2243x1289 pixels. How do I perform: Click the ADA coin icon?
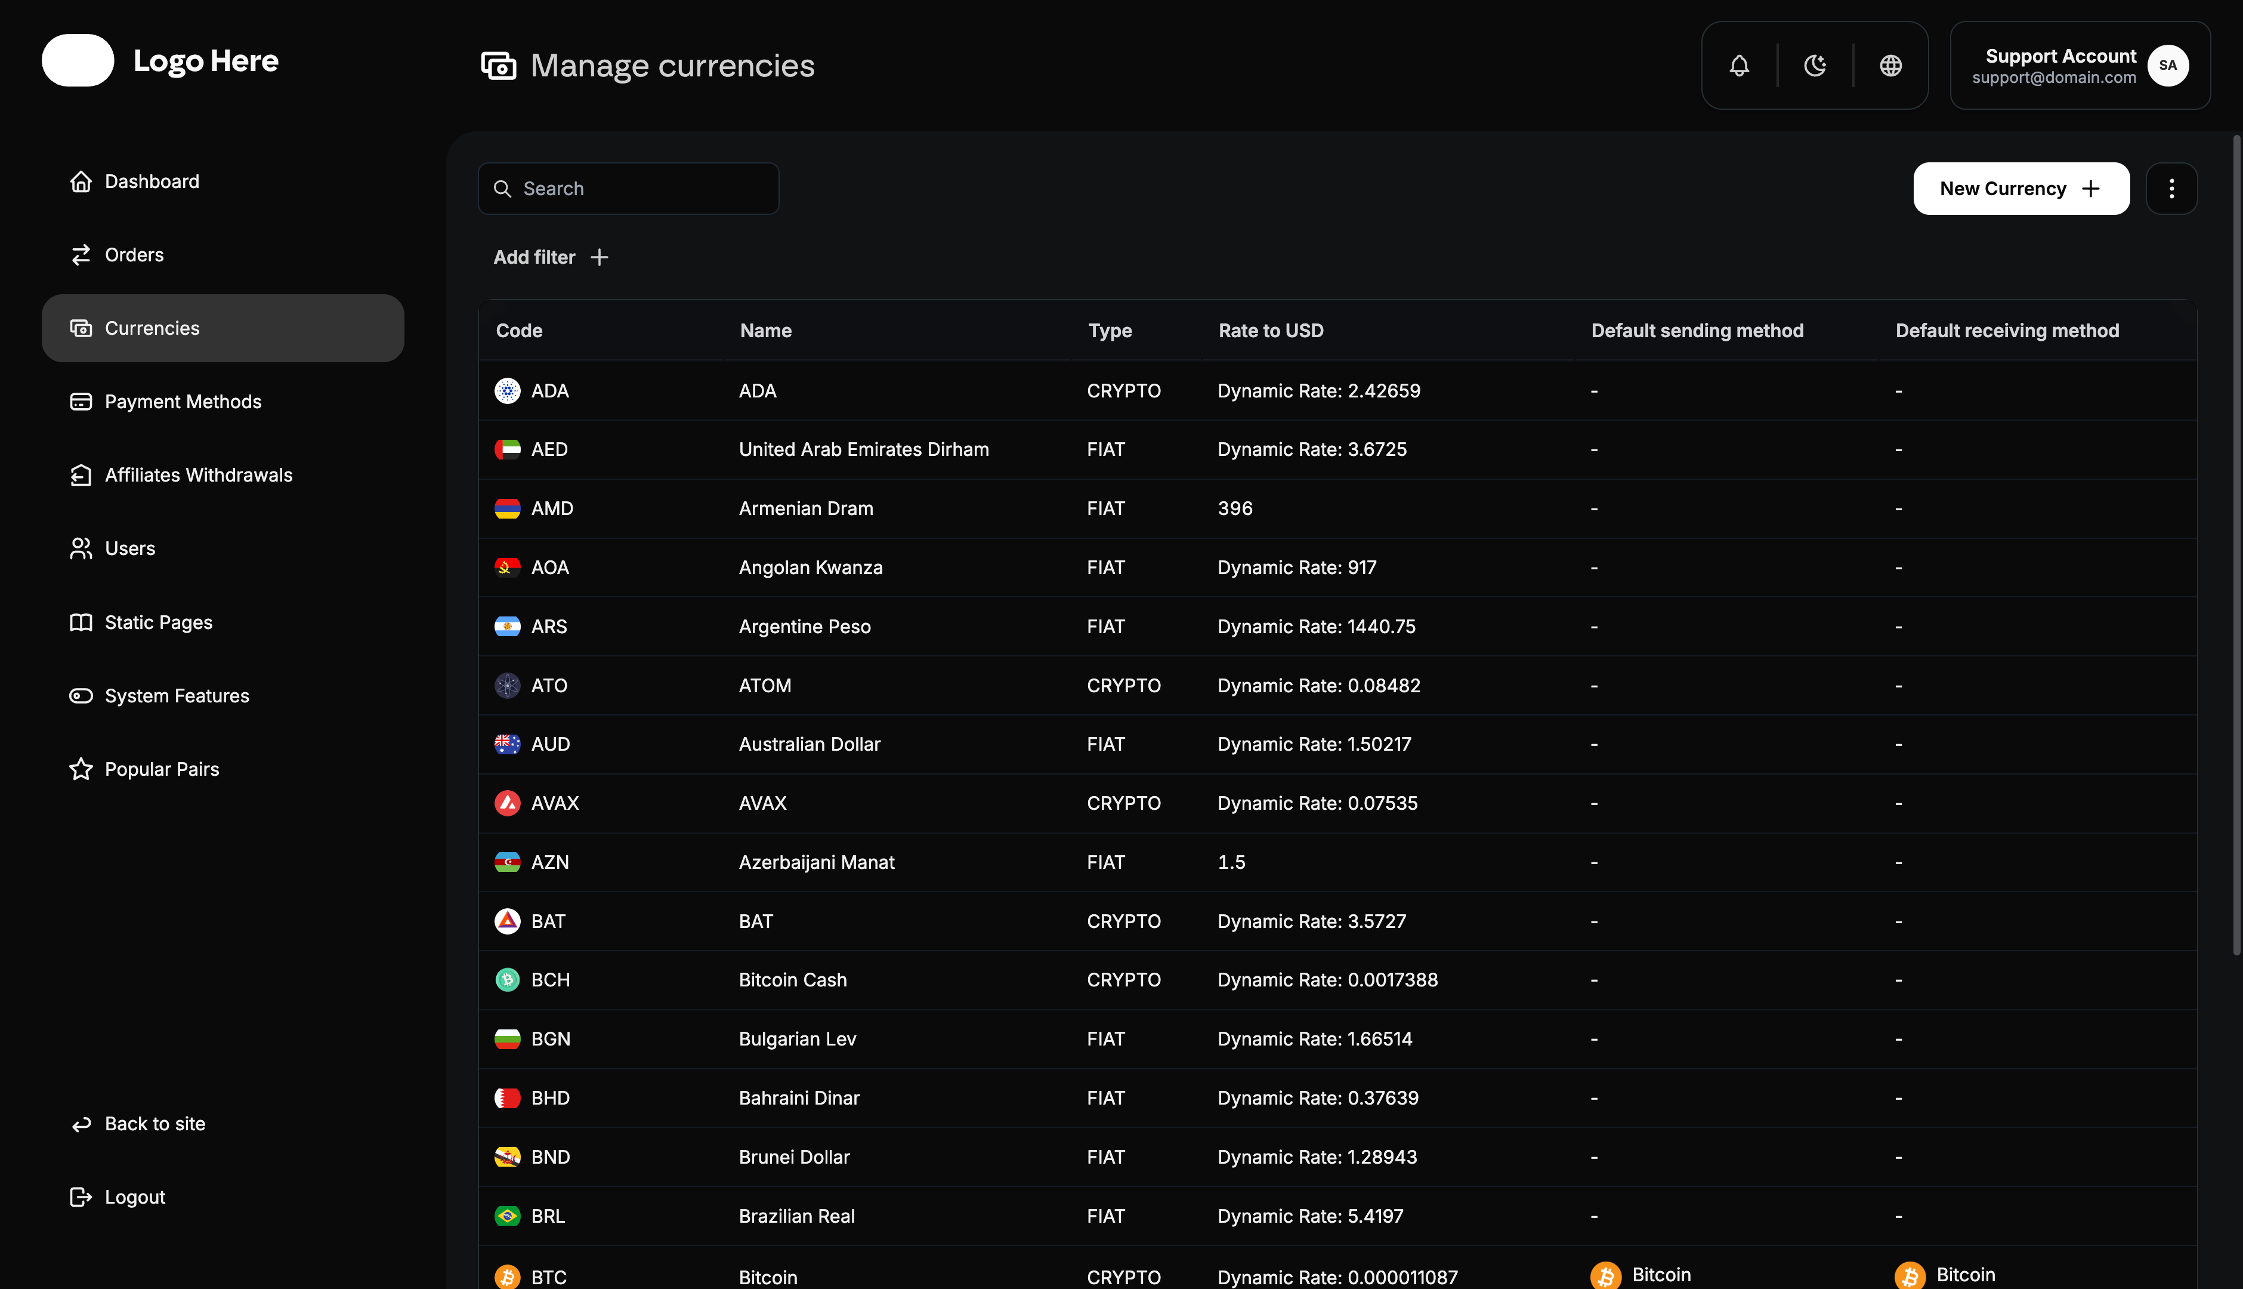[507, 390]
